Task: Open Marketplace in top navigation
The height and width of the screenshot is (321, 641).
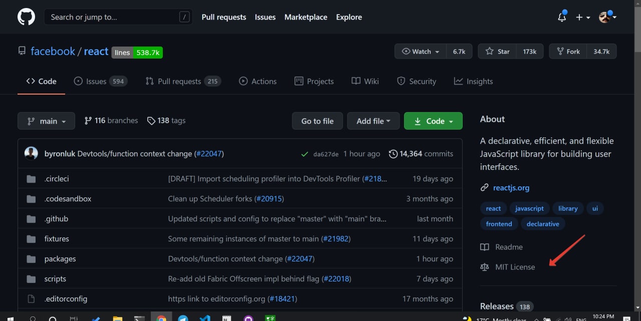Action: (x=305, y=17)
